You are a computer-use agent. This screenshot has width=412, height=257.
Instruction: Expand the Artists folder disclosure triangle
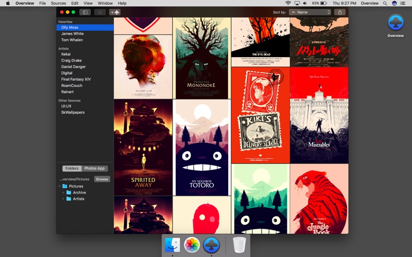pos(63,199)
